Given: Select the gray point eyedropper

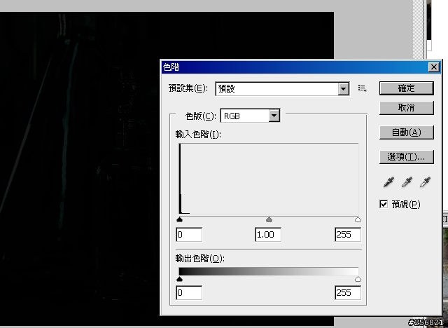Looking at the screenshot, I should (x=407, y=182).
